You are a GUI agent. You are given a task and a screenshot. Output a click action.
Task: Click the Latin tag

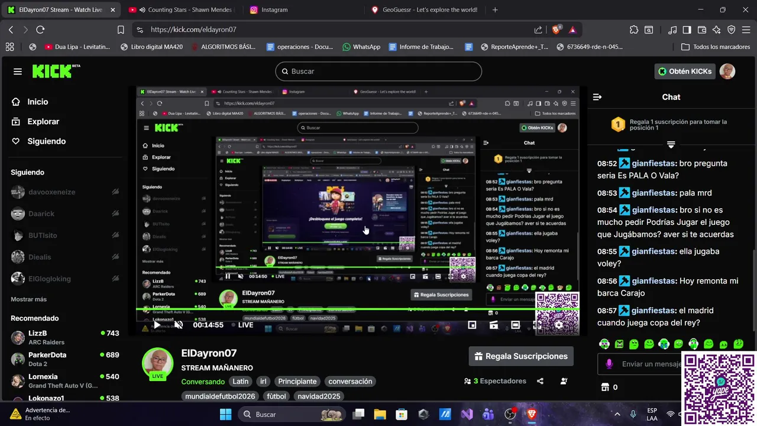[240, 382]
